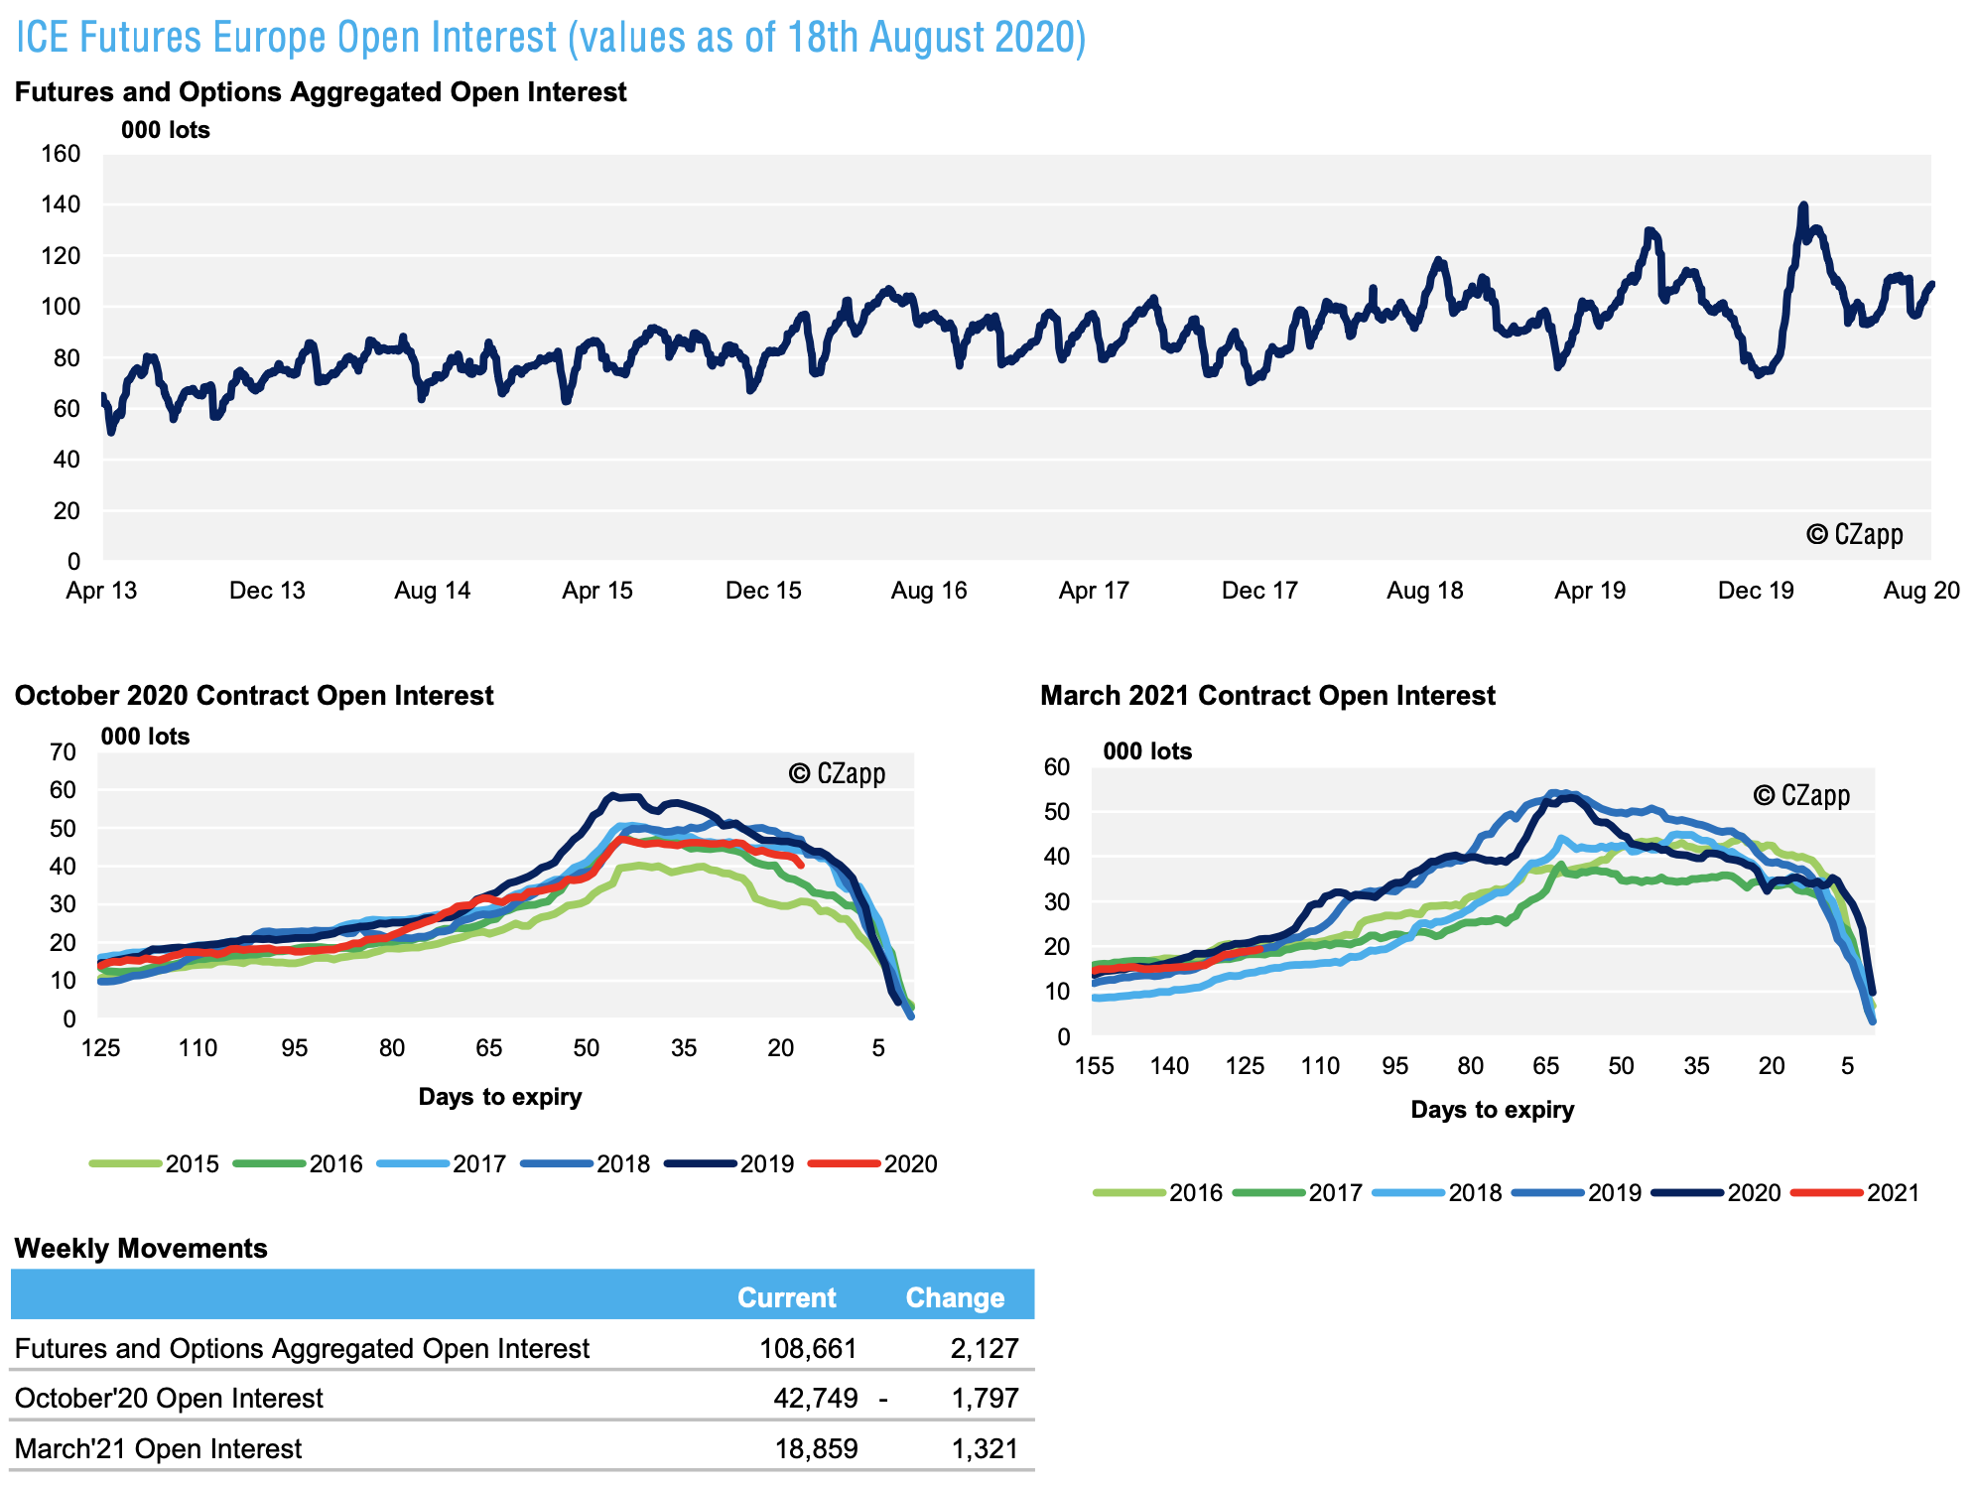Screen dimensions: 1979x1489
Task: Click the Change column header
Action: pyautogui.click(x=955, y=1297)
